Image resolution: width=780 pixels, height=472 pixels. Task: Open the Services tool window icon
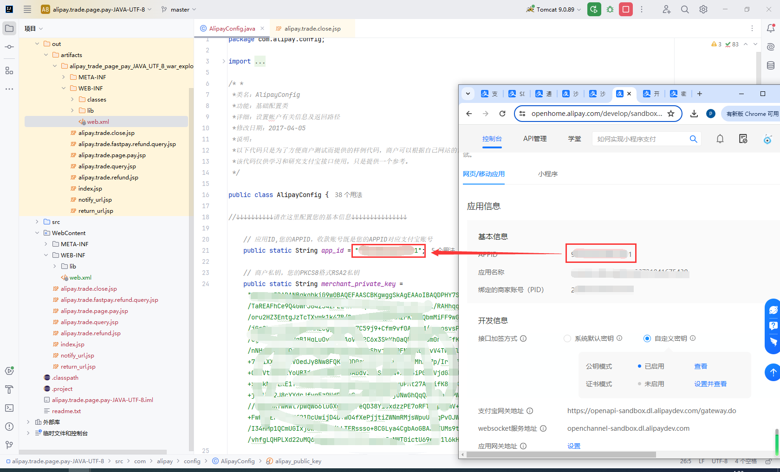pos(9,370)
